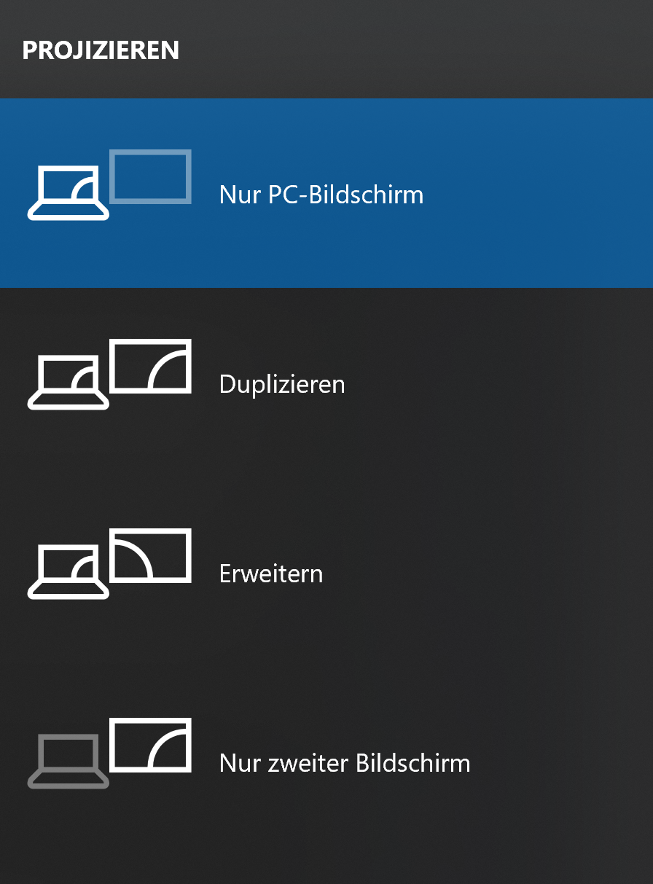This screenshot has width=653, height=884.
Task: Click the laptop icon next to Duplizieren
Action: (x=68, y=383)
